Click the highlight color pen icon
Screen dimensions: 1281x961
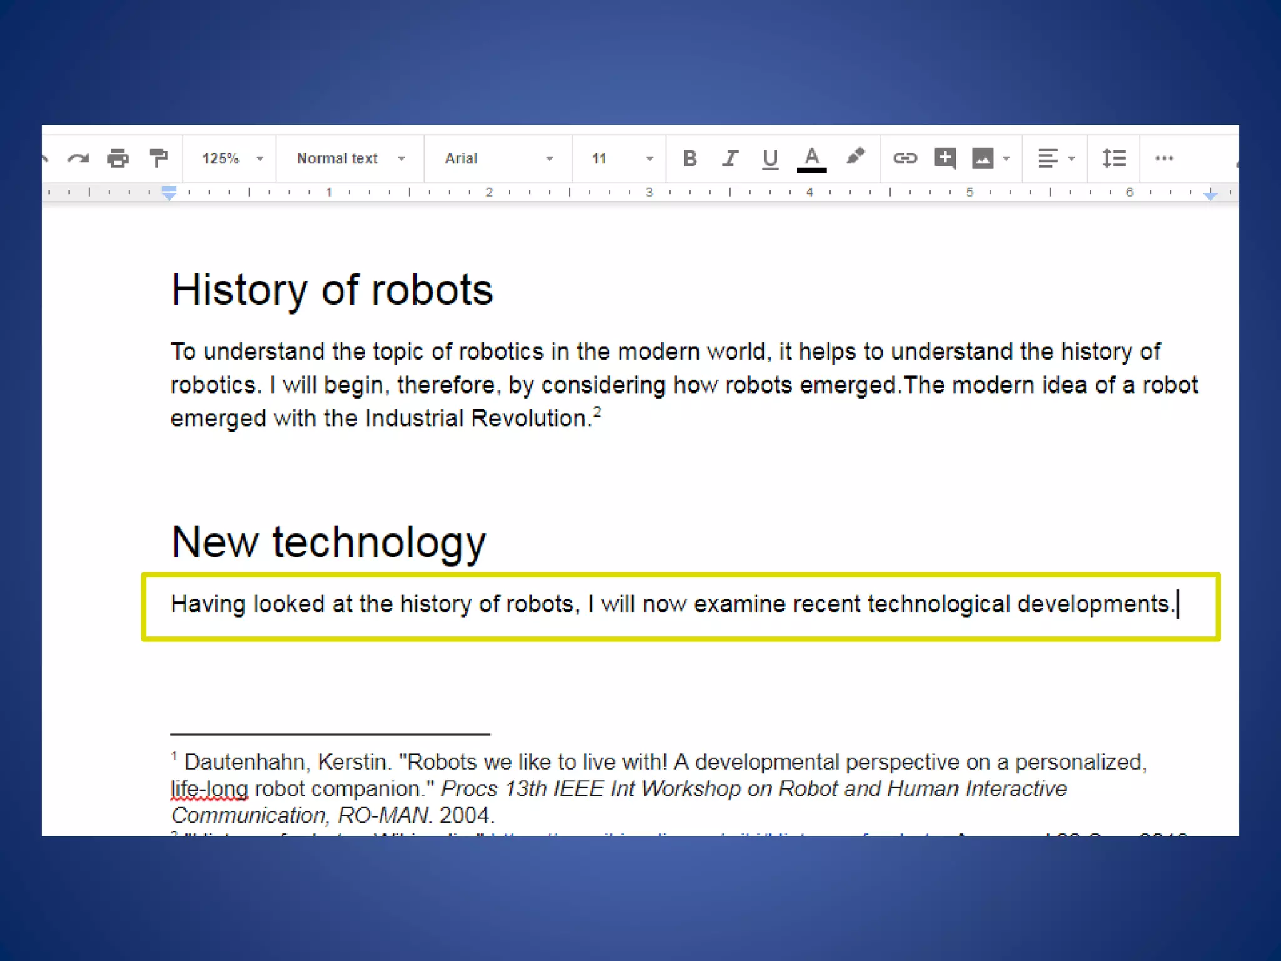pyautogui.click(x=855, y=157)
